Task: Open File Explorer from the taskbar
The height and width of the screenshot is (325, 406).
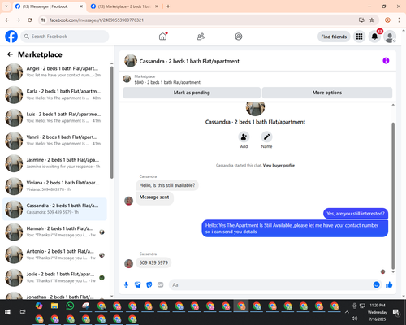Action: (x=54, y=305)
